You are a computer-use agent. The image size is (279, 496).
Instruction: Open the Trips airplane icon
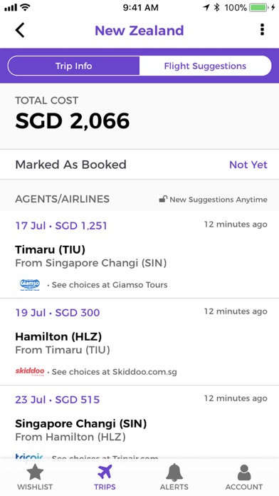coord(105,472)
